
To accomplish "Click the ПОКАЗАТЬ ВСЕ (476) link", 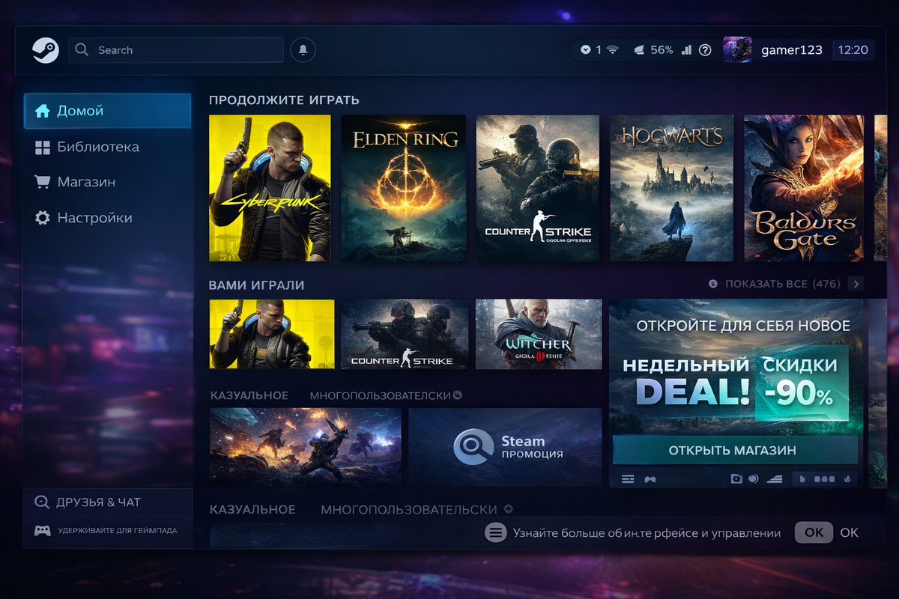I will [x=783, y=285].
